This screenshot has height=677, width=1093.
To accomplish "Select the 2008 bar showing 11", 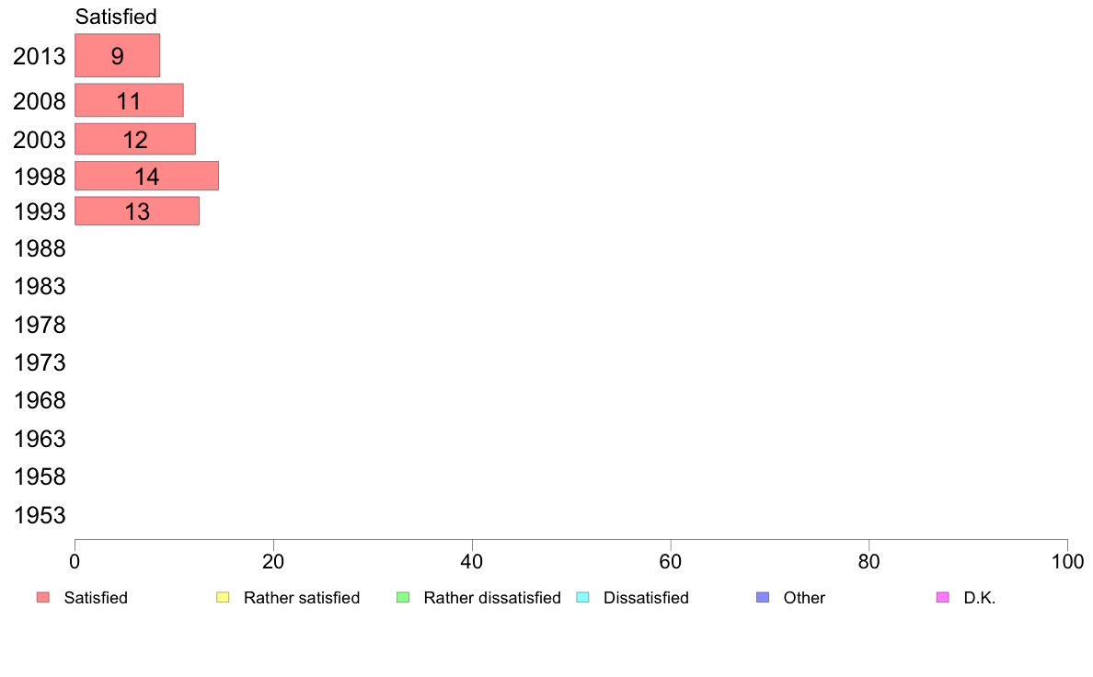I will click(129, 100).
